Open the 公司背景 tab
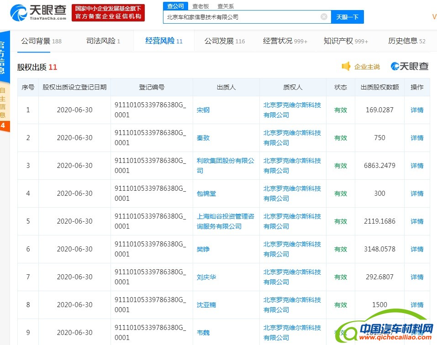The image size is (437, 345). (41, 41)
